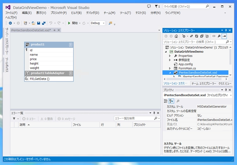Click the error list filter funnel icon
Image resolution: width=237 pixels, height=165 pixels.
coord(14,119)
